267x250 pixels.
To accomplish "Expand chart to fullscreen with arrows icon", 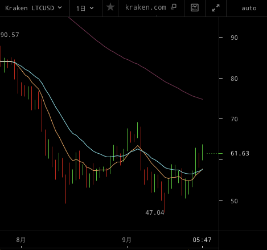I will pos(216,8).
